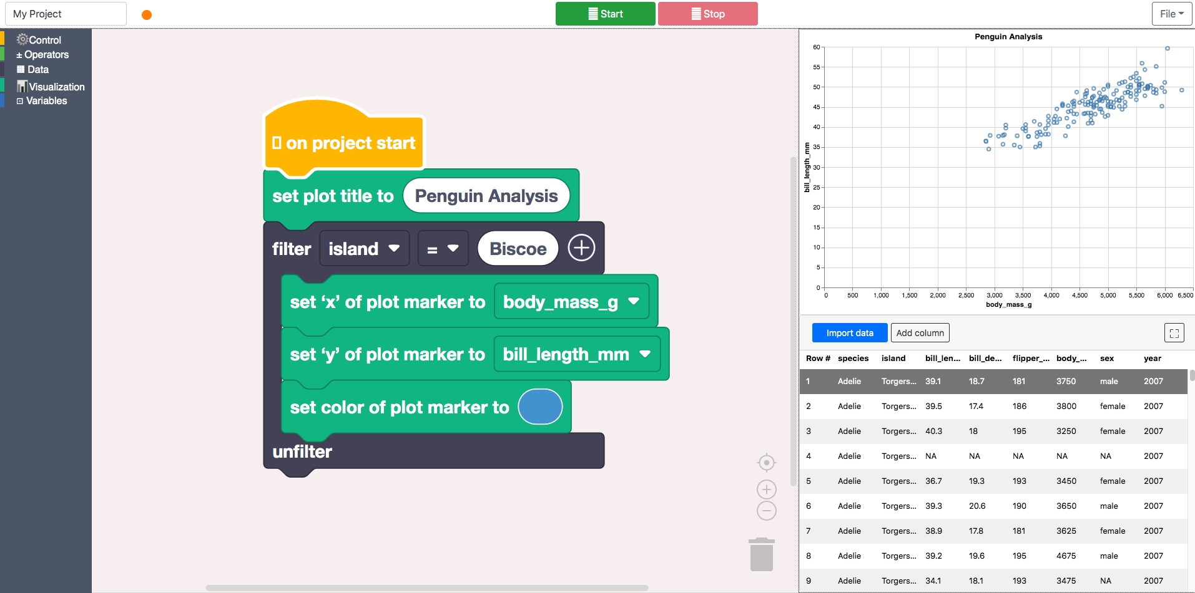Zoom out the block workspace

click(x=767, y=511)
